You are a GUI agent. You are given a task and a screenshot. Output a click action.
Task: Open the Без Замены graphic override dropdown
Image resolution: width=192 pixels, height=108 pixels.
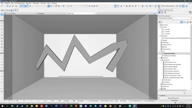(x=123, y=101)
